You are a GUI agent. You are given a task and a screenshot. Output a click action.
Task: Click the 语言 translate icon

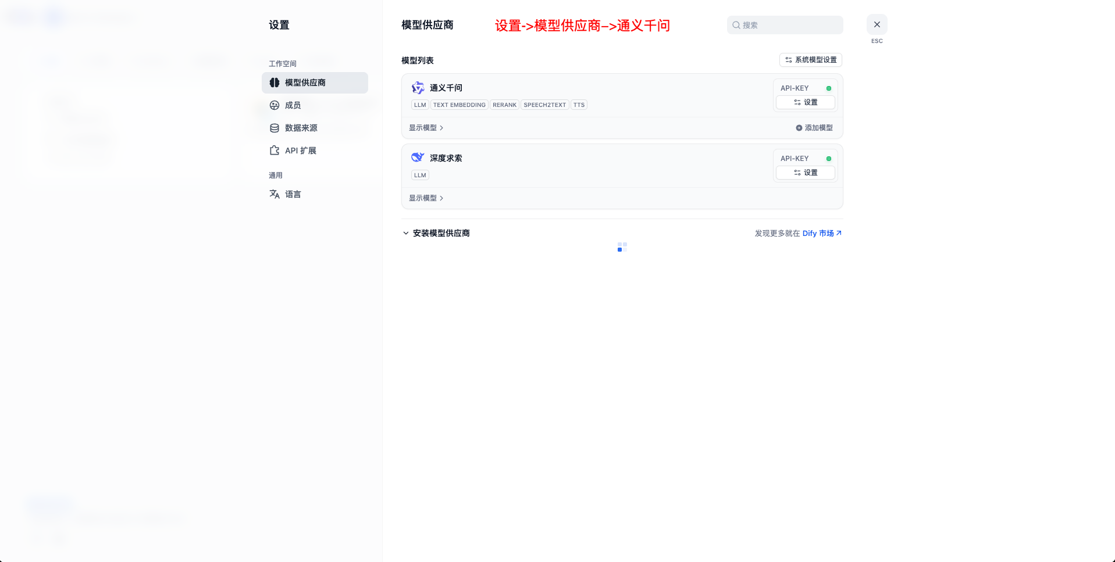275,194
